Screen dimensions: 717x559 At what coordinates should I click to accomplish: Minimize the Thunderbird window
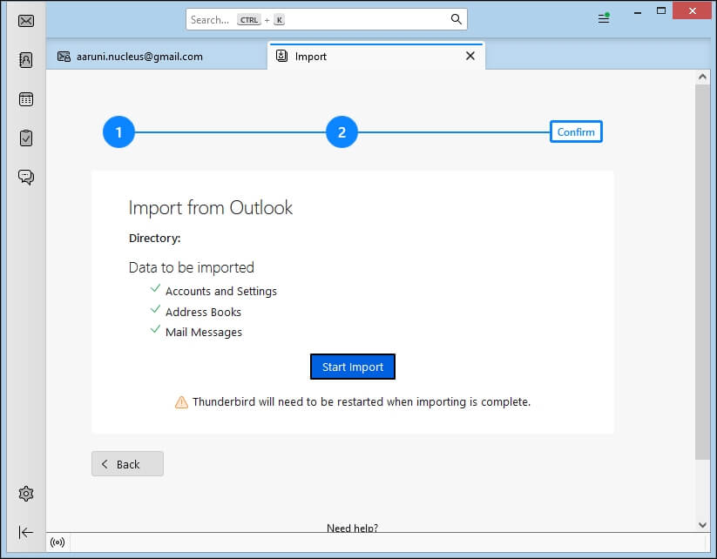point(638,11)
